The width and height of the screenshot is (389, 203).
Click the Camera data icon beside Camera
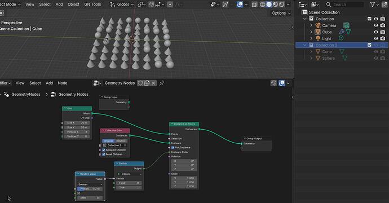click(346, 25)
